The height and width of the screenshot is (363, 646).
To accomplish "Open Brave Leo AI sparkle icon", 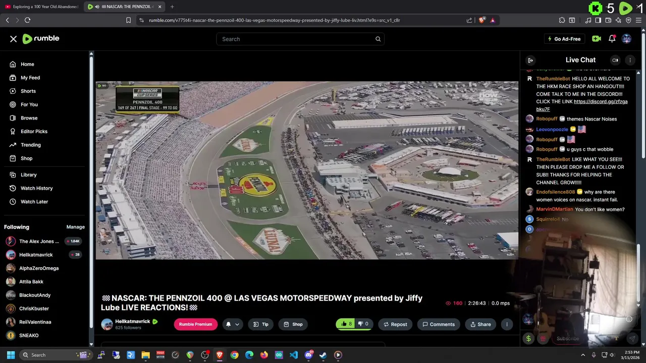I will tap(618, 20).
